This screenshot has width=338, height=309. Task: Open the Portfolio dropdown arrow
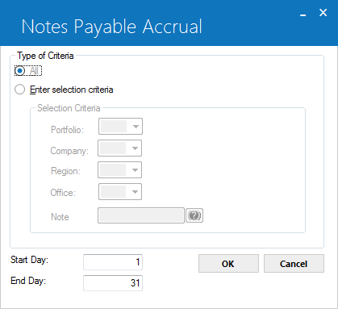pos(136,127)
